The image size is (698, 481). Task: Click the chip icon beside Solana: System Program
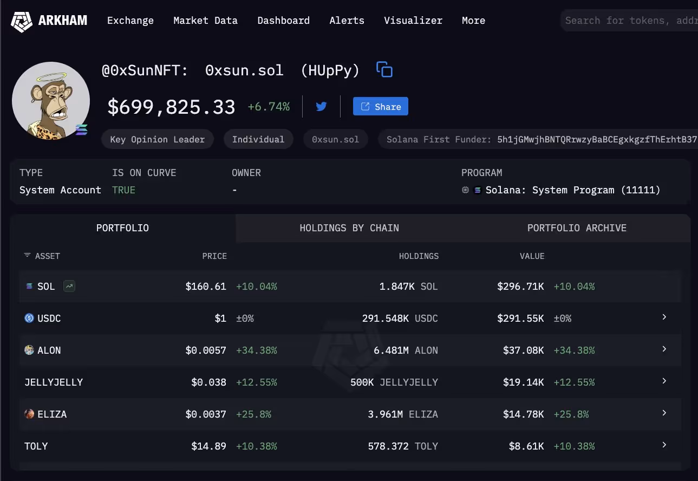click(x=465, y=190)
